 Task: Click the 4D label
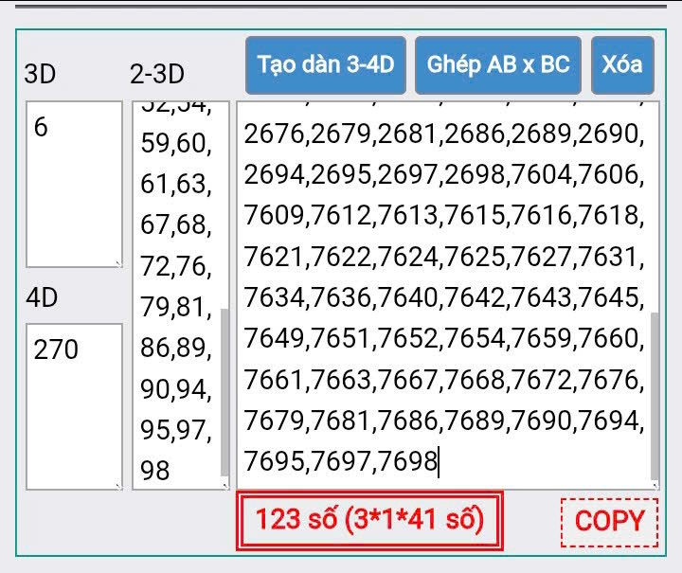41,297
